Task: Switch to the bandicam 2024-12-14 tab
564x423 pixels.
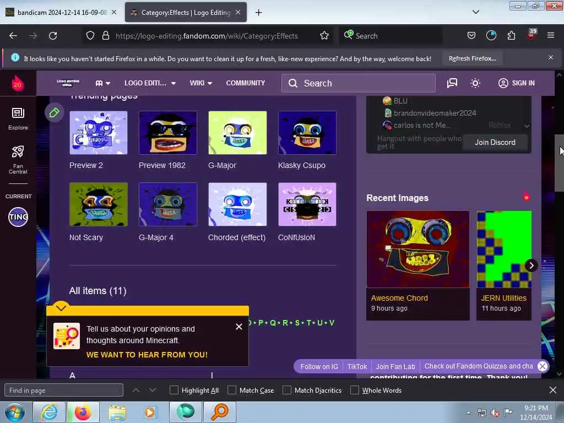Action: [x=62, y=13]
